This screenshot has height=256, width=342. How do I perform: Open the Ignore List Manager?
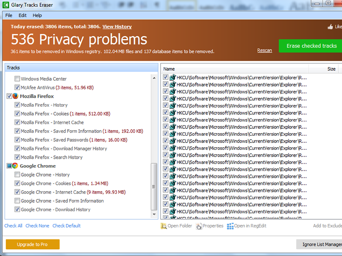319,244
